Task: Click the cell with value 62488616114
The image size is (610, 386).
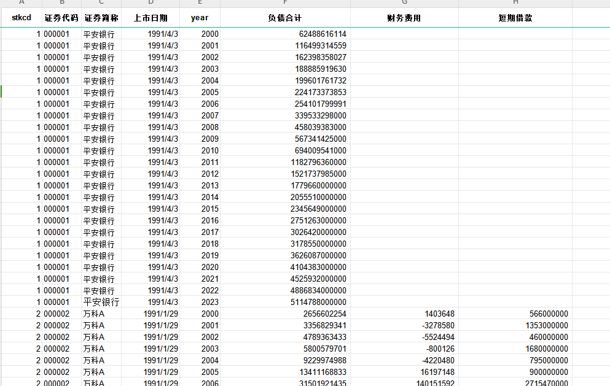Action: [285, 34]
